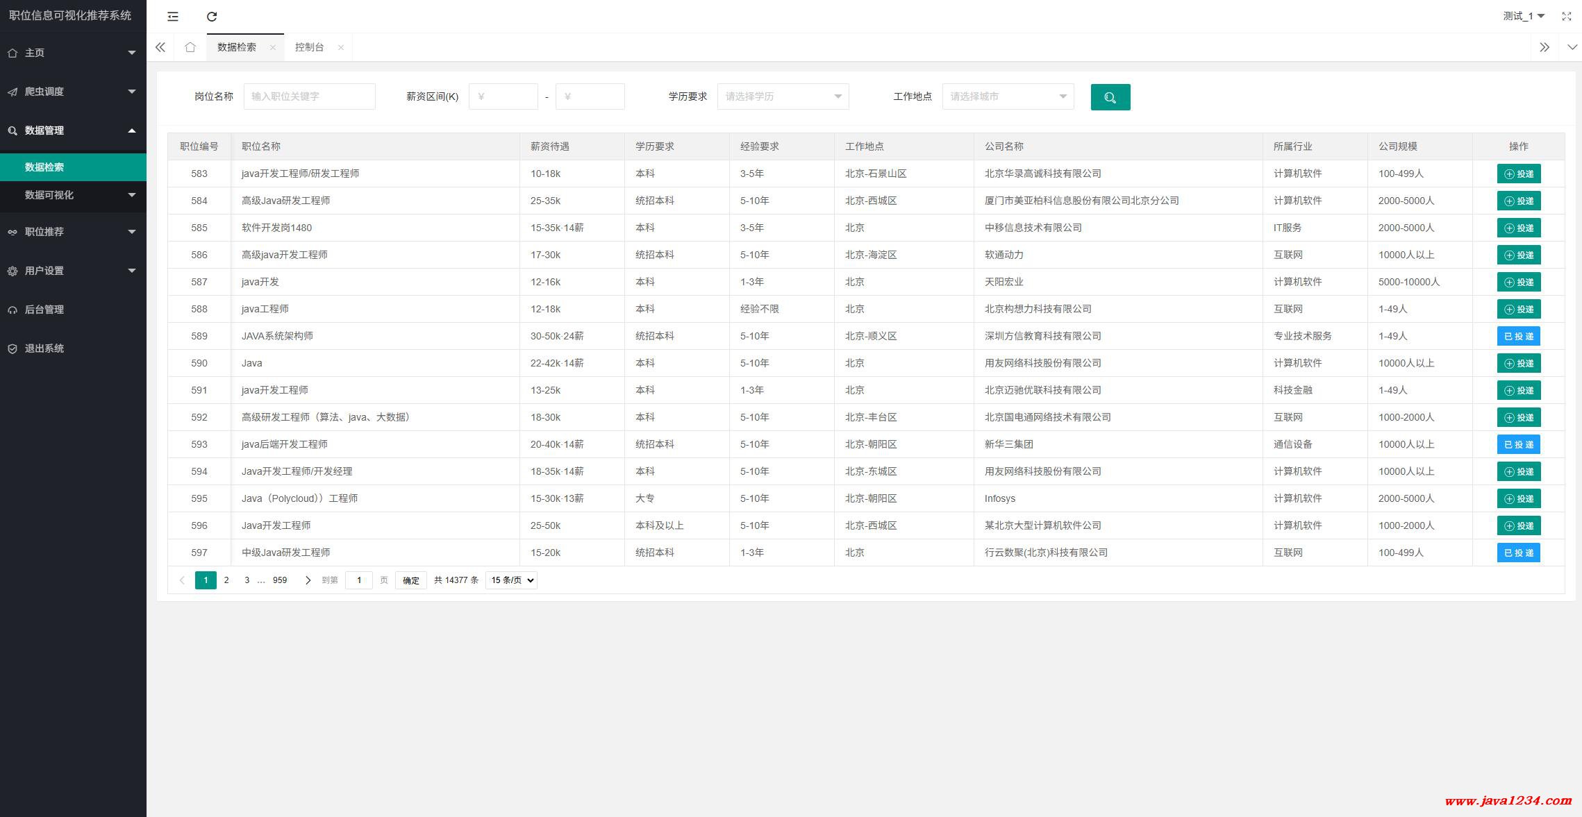
Task: Close the 数据检索 tab
Action: [x=273, y=48]
